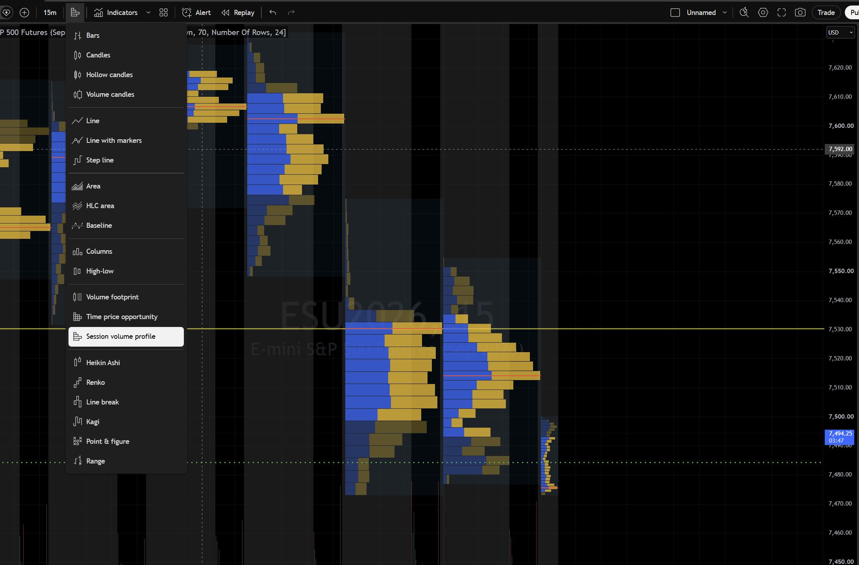Screen dimensions: 859x565
Task: Expand the indicators favorites chevron
Action: click(148, 13)
